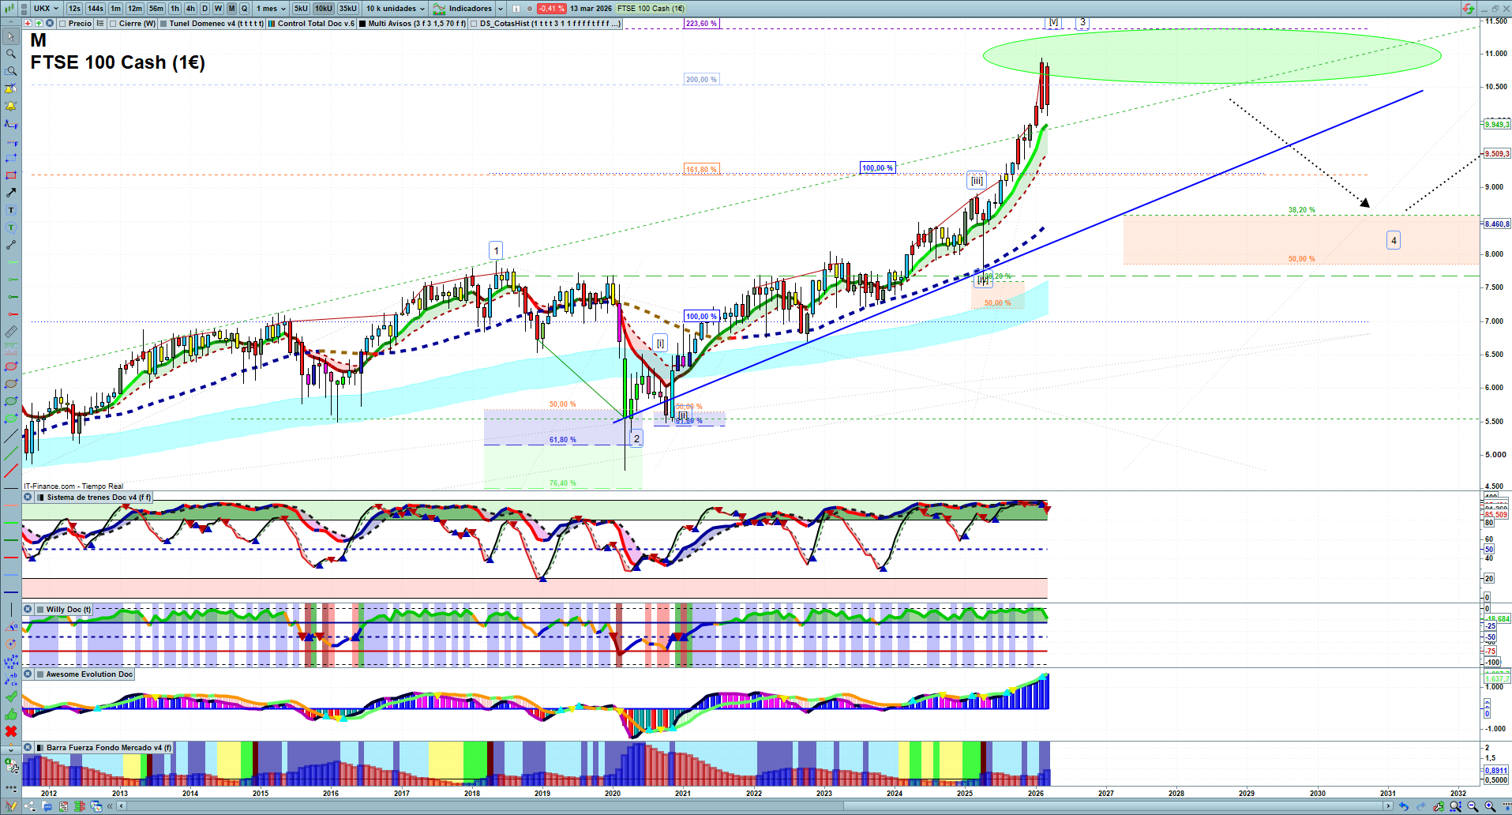Click the Awesome Evolution Doc settings icon
Screen dimensions: 1512x815
point(28,674)
